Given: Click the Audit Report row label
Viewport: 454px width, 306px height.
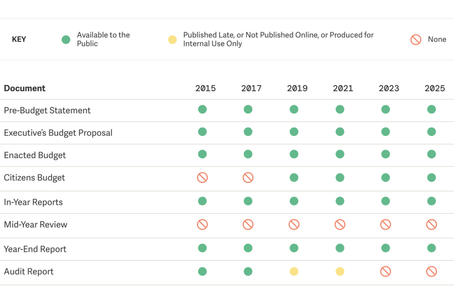Looking at the screenshot, I should point(29,271).
